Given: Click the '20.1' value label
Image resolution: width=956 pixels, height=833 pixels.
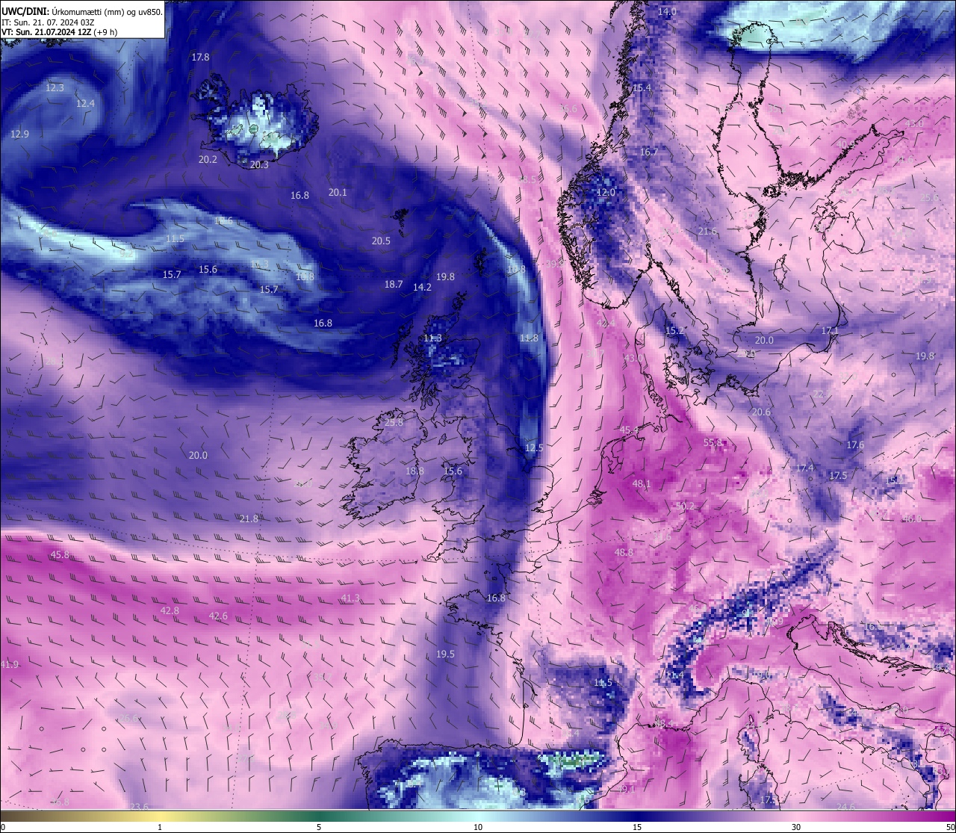Looking at the screenshot, I should pyautogui.click(x=338, y=192).
